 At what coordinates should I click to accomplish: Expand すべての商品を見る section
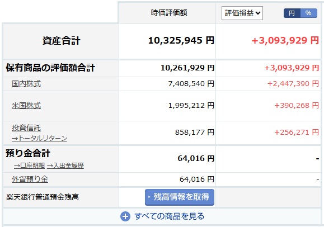pos(162,216)
